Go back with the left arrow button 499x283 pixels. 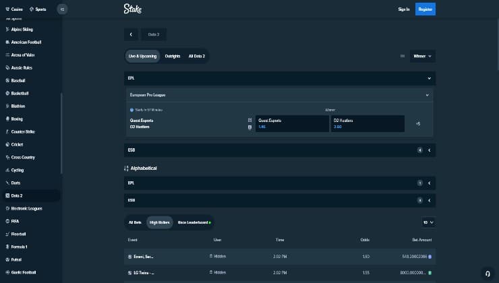pos(131,34)
